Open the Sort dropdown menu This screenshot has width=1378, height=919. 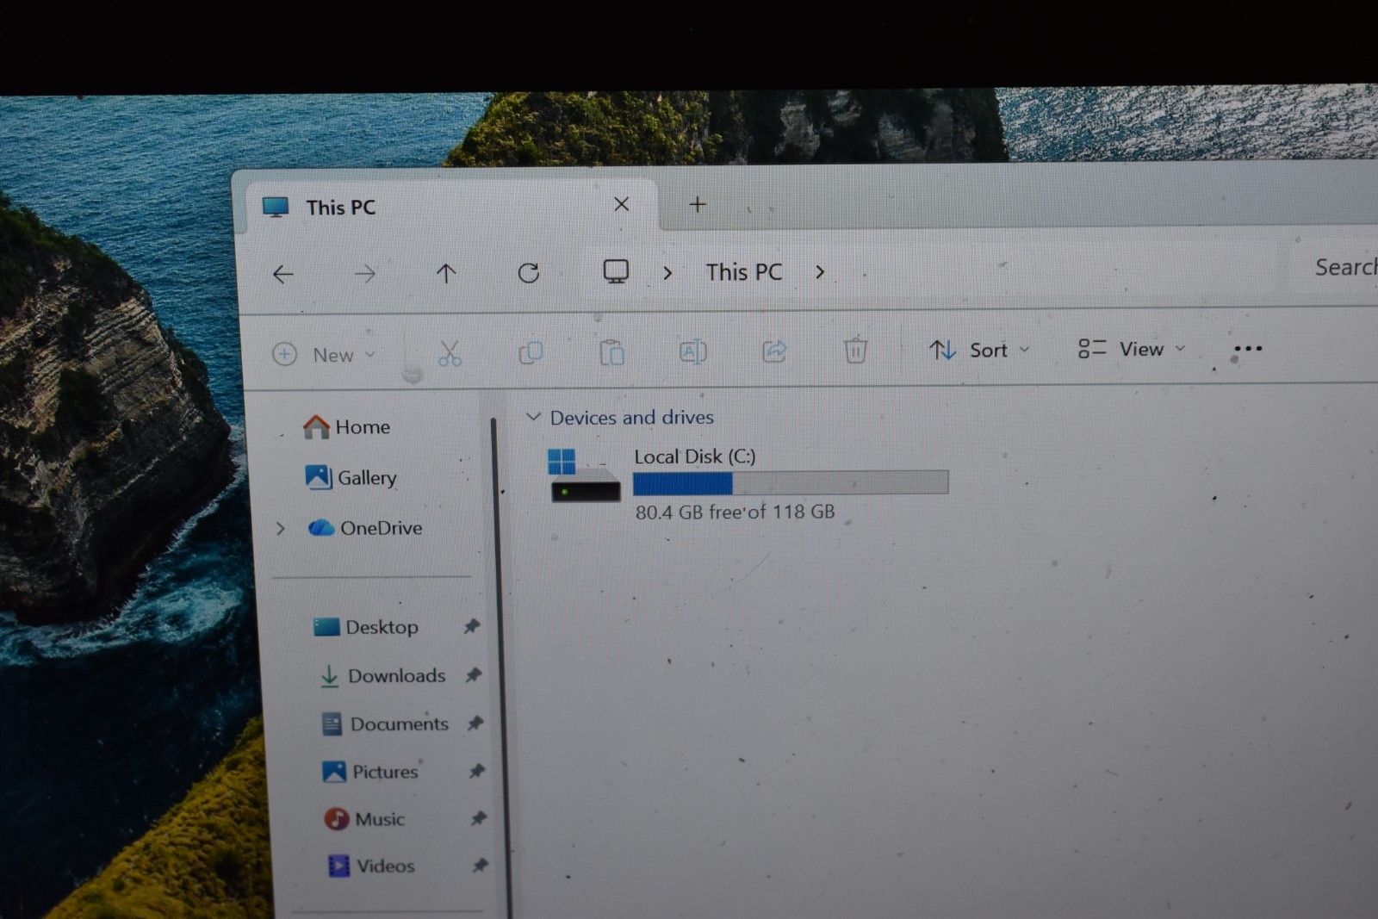[x=979, y=350]
